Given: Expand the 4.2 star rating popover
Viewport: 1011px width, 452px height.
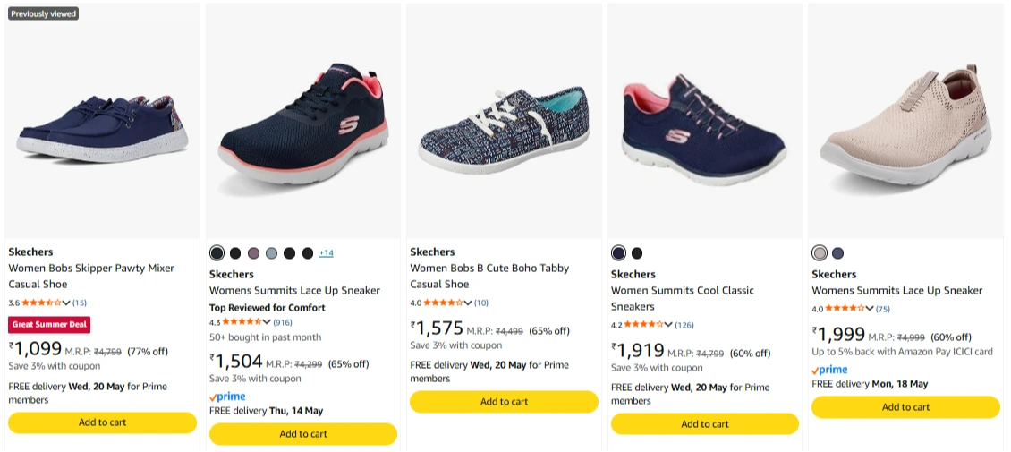Looking at the screenshot, I should point(668,325).
